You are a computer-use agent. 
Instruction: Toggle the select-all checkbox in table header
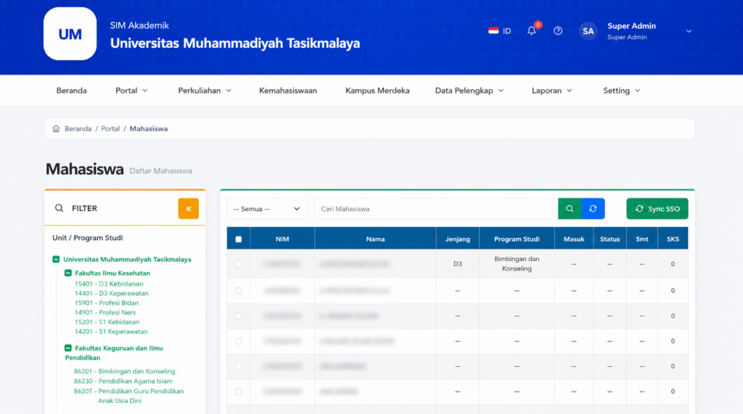coord(238,239)
